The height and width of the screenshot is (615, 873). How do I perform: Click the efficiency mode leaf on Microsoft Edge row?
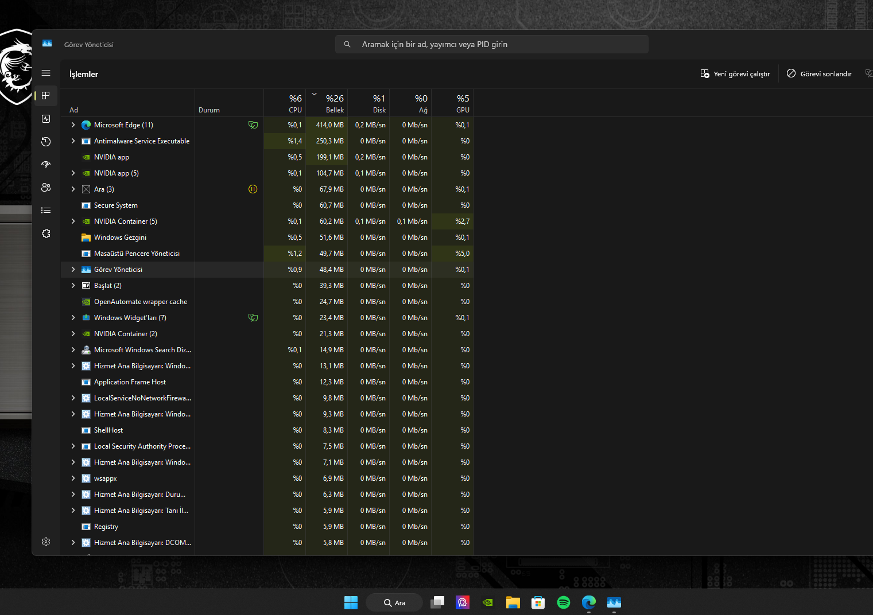coord(253,125)
